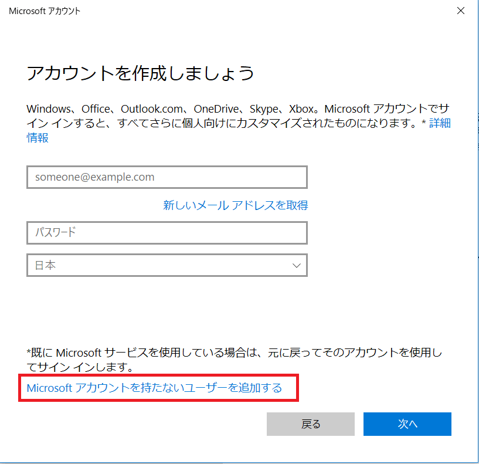Open the 日本 country dropdown
Screen dimensions: 479x464
point(167,265)
